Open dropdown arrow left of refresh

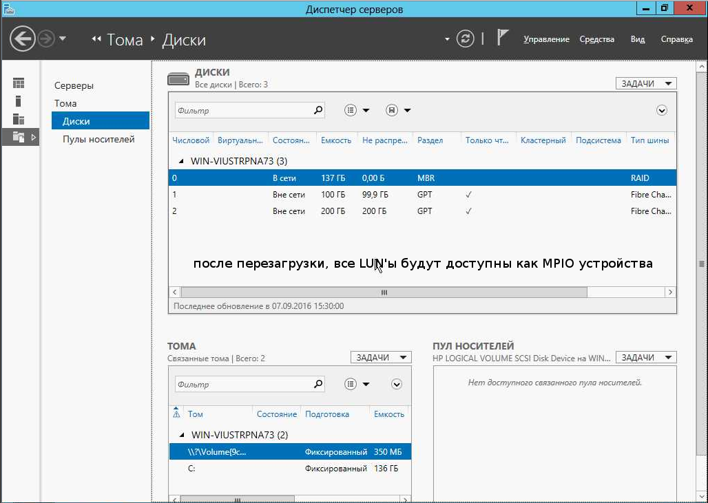point(447,39)
